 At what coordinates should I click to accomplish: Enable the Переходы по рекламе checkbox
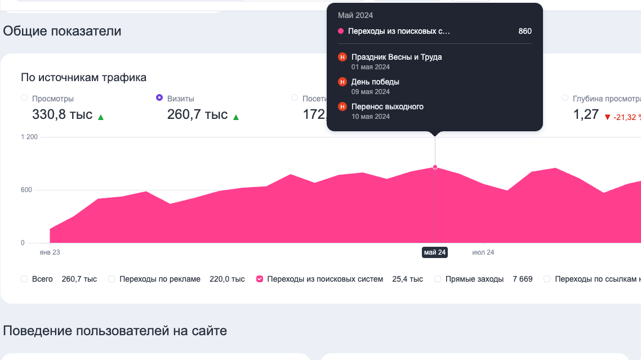112,279
